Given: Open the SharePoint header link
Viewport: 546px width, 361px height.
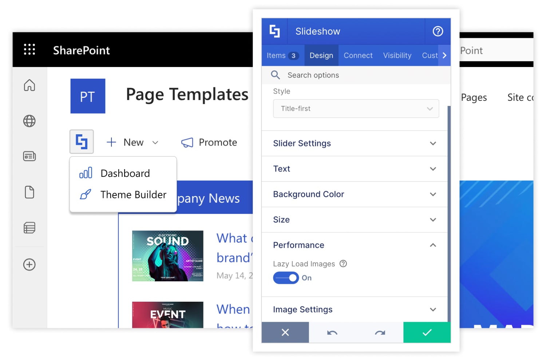Looking at the screenshot, I should [x=82, y=50].
